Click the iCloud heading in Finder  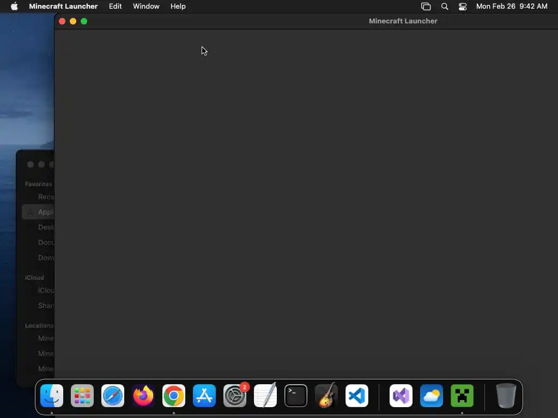(x=34, y=278)
